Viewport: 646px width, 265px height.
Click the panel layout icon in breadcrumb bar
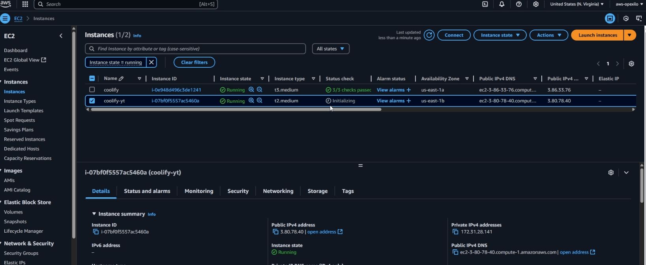610,19
